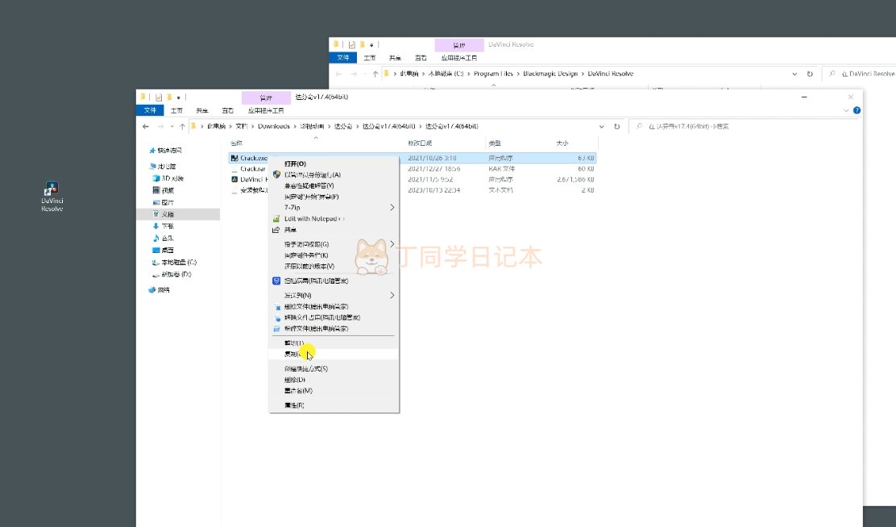Viewport: 896px width, 527px height.
Task: Sort files by the 修改日期 column header
Action: pos(421,143)
